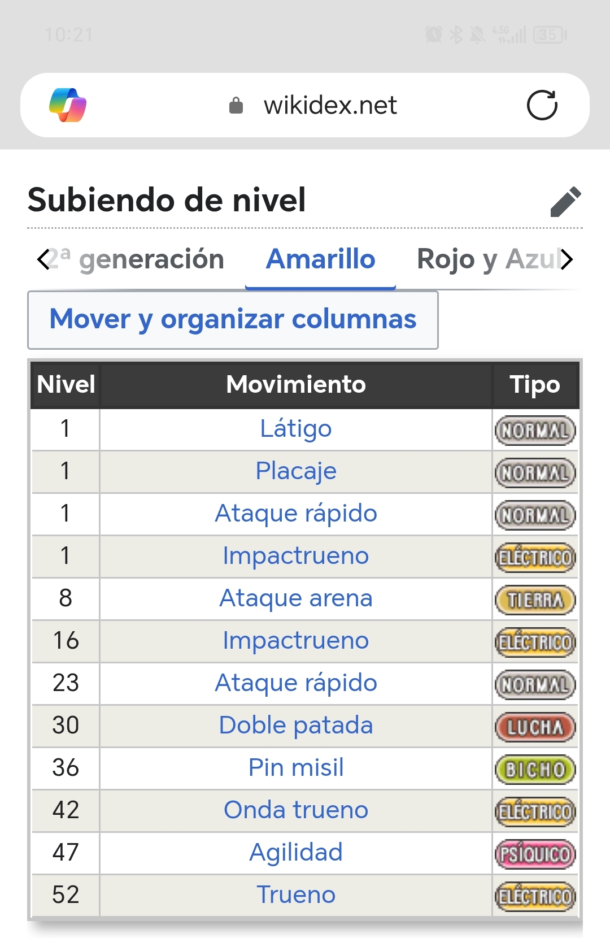Tap the wikidex.net address field
610x938 pixels.
click(330, 106)
